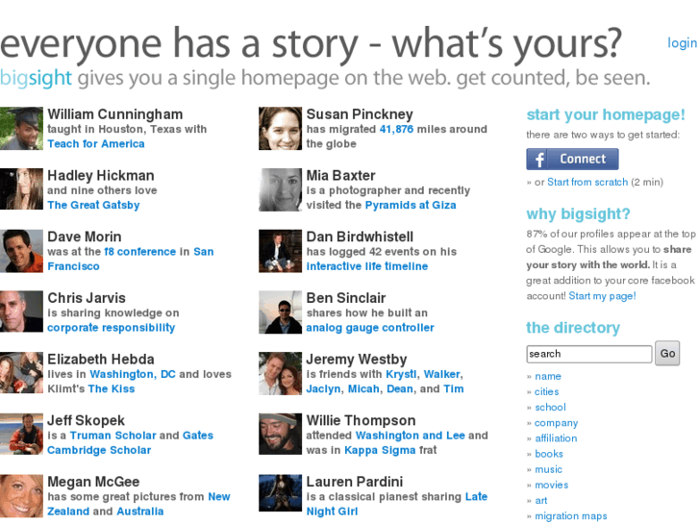The height and width of the screenshot is (524, 699).
Task: Click the login link
Action: (x=682, y=43)
